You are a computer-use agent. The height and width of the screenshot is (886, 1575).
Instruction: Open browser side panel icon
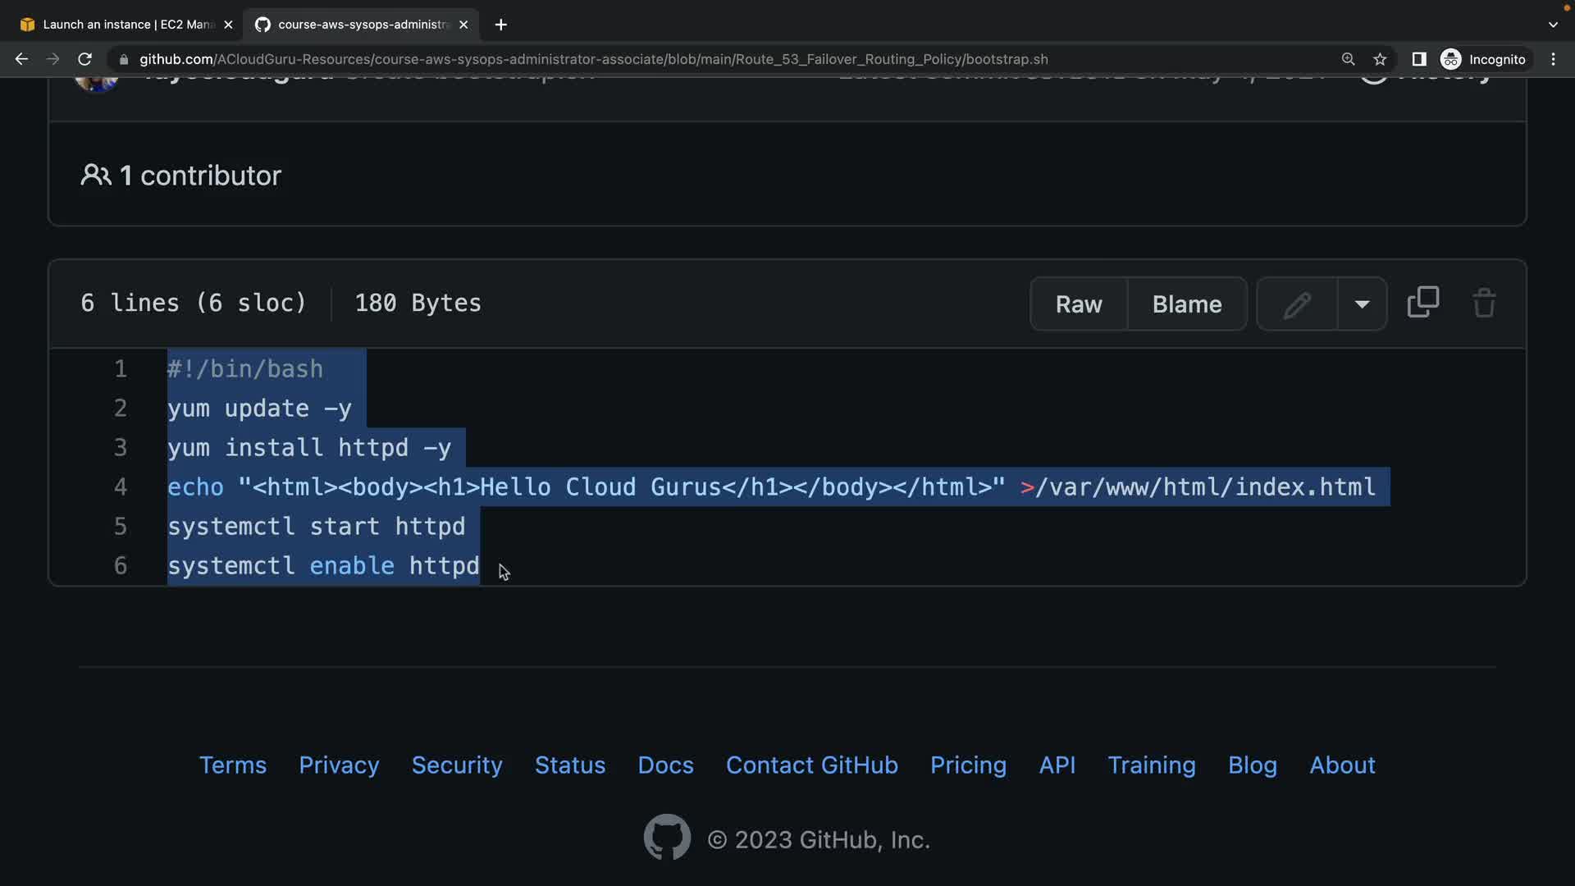[x=1418, y=59]
